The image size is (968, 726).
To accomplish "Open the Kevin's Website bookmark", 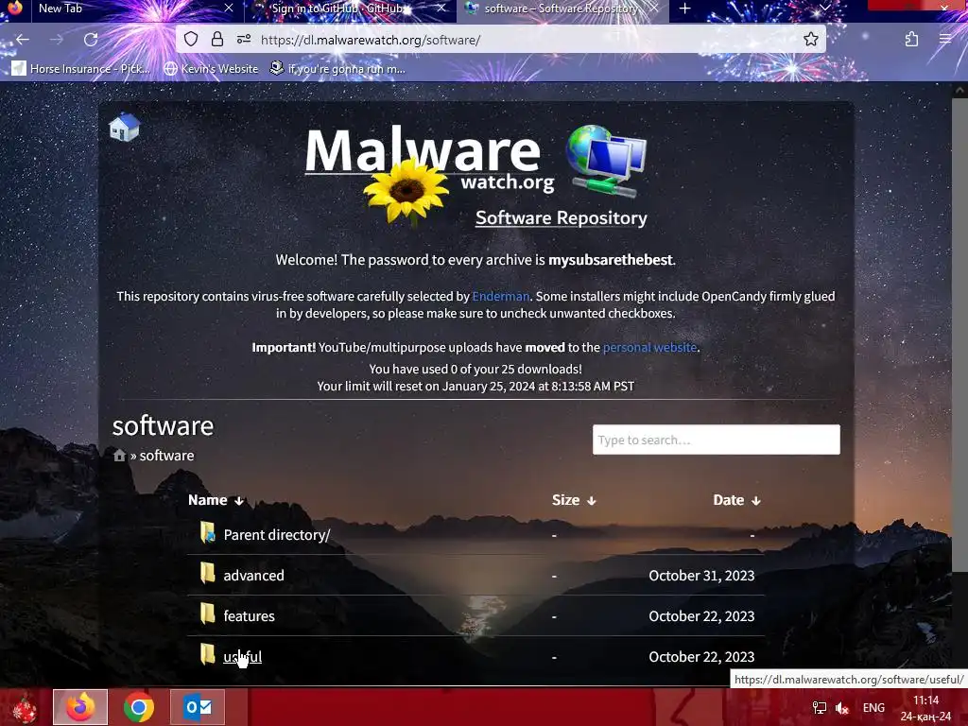I will 211,68.
